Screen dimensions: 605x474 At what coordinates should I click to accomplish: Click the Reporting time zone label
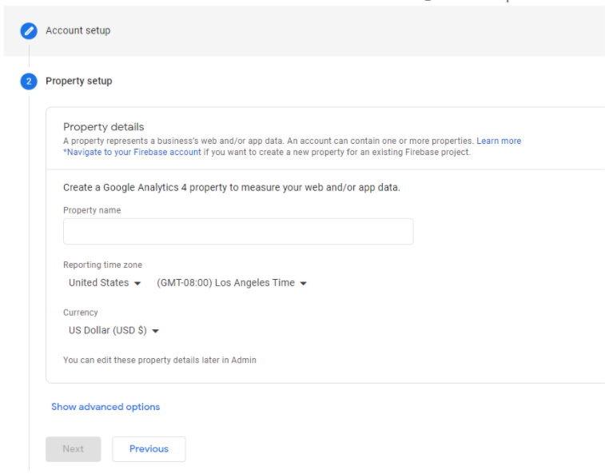102,265
